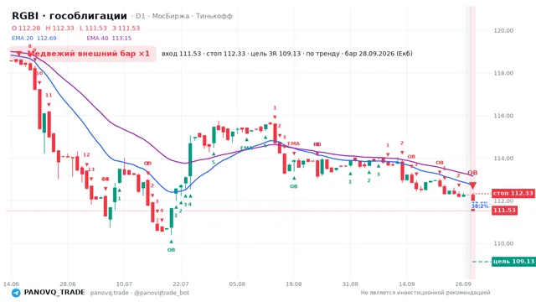Click the red bar count label '12'

point(86,154)
